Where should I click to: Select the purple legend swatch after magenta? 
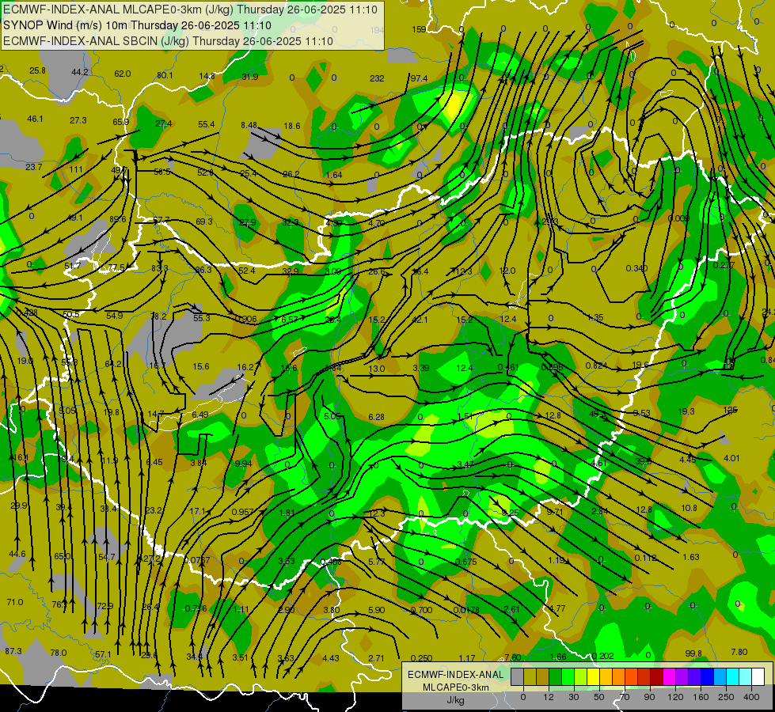click(x=682, y=676)
